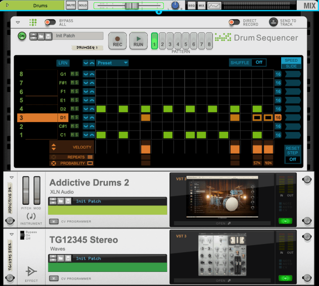This screenshot has width=319, height=286.
Task: Click save patch icon on Addictive Drums 2
Action: click(68, 201)
